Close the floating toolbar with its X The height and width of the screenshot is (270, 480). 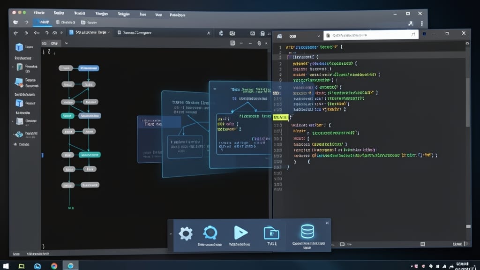pyautogui.click(x=327, y=223)
